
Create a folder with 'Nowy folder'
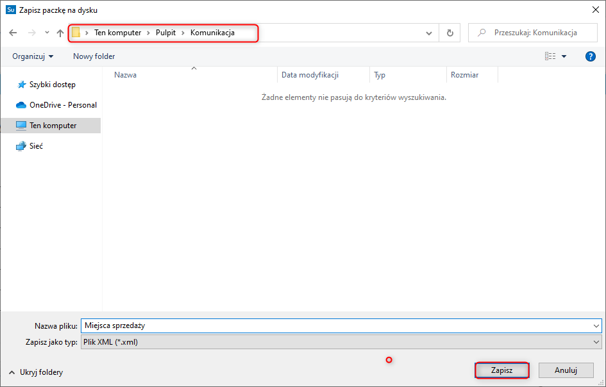94,56
